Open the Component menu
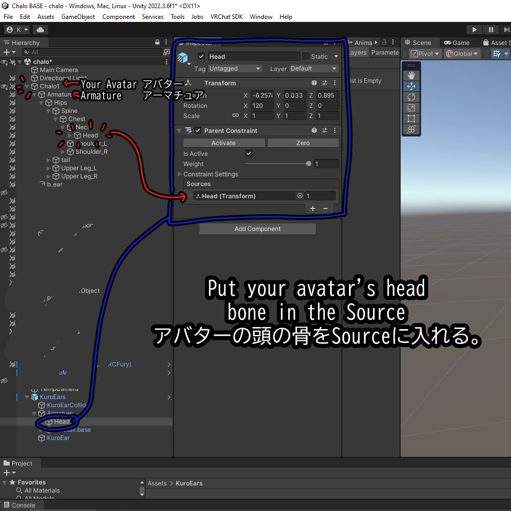This screenshot has width=511, height=511. (119, 17)
